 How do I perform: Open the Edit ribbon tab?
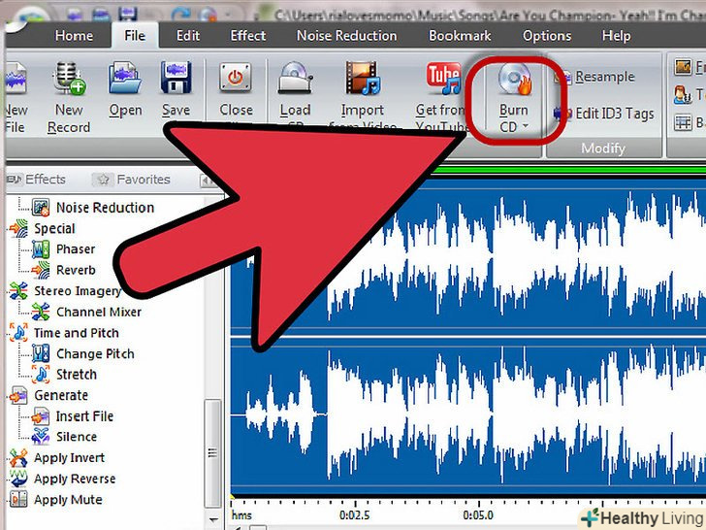click(188, 36)
